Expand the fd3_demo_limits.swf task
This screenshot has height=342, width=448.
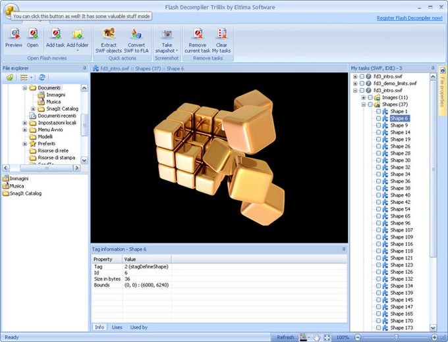(x=355, y=84)
